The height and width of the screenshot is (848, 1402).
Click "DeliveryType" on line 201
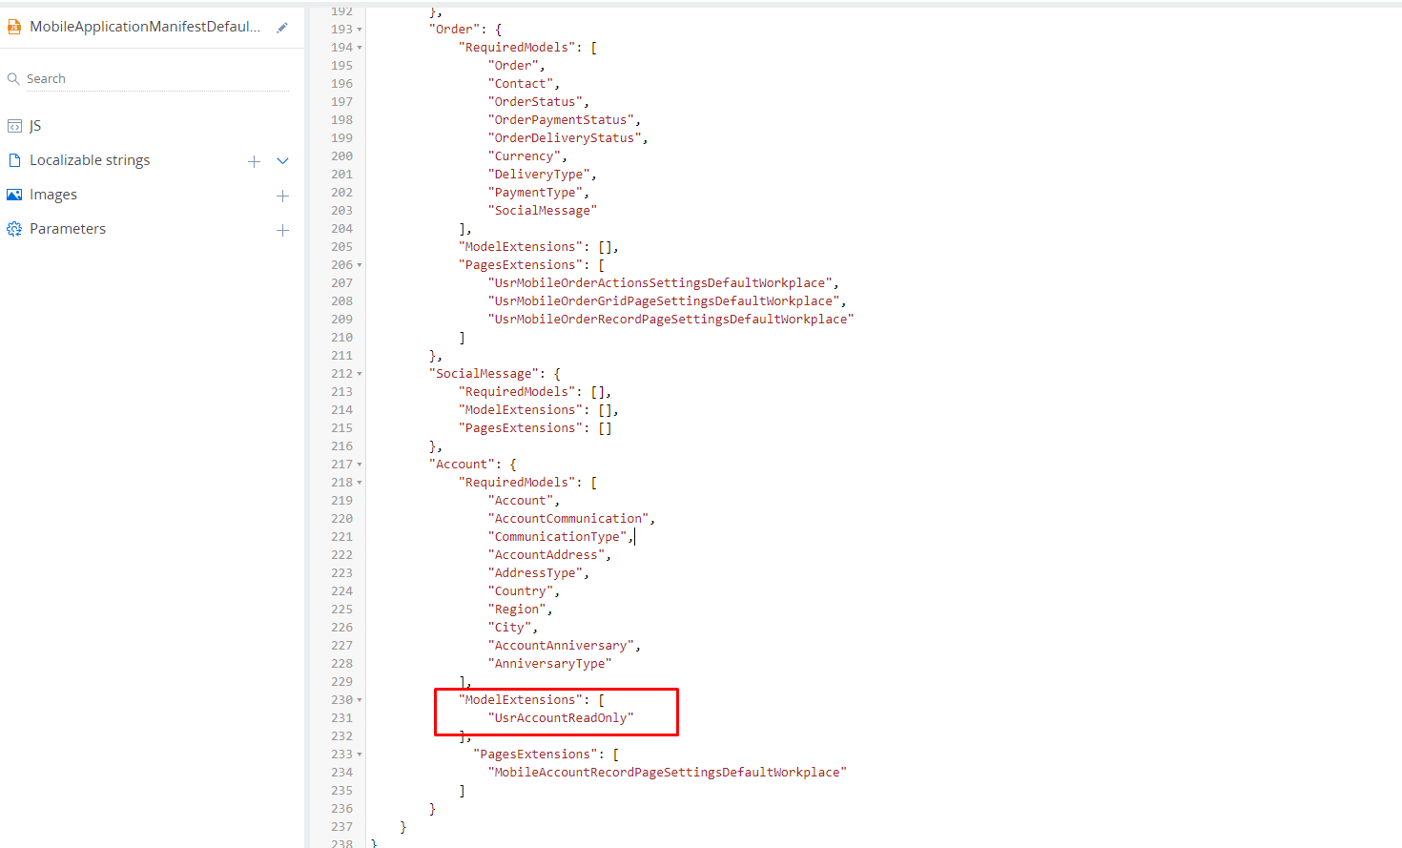pos(539,175)
